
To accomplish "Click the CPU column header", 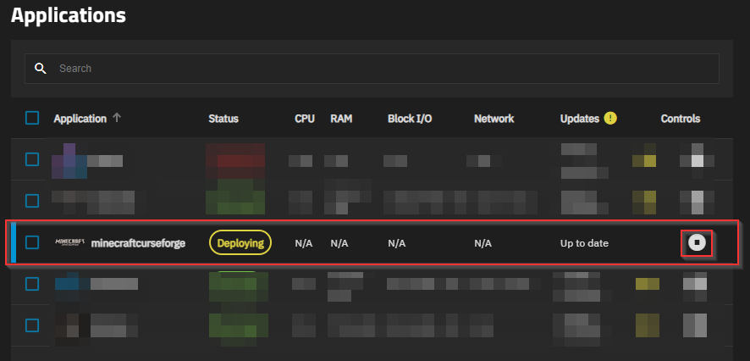I will [x=305, y=119].
